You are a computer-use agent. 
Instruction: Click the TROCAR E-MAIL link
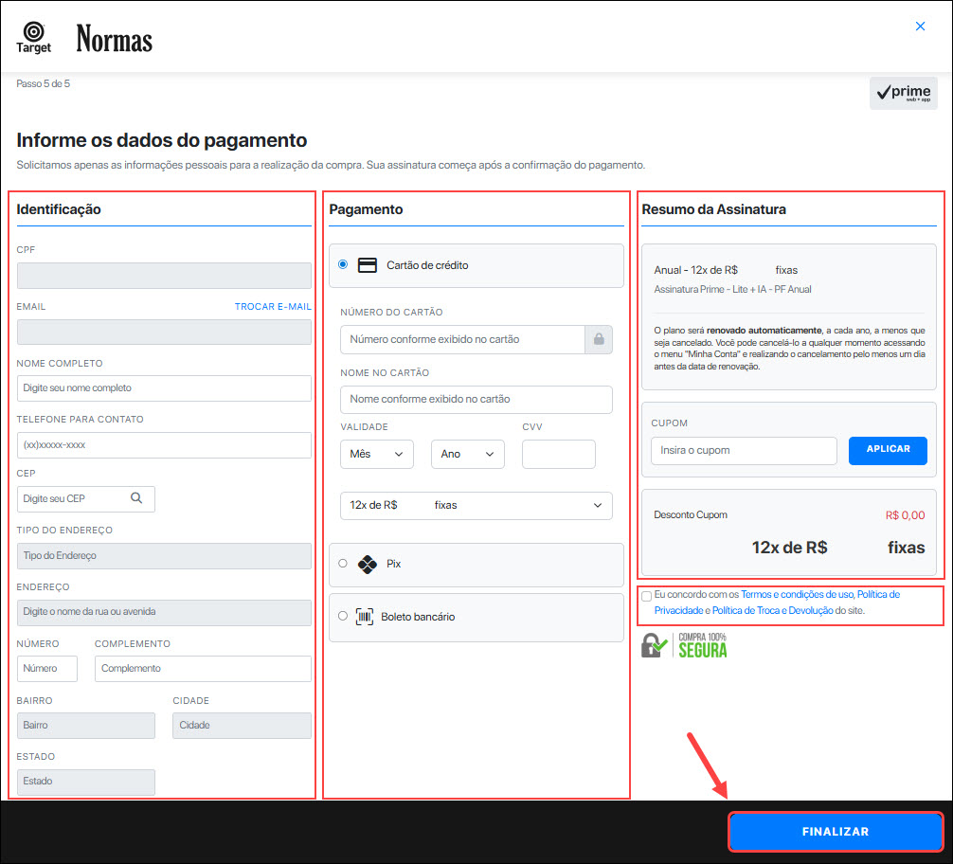coord(273,307)
